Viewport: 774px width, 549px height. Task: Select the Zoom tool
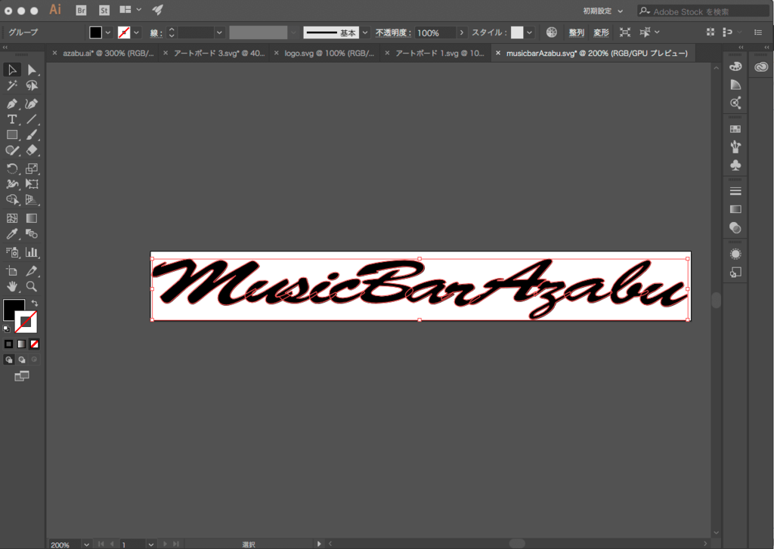pos(32,287)
